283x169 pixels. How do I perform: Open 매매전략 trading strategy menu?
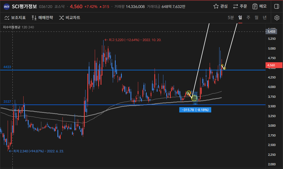coord(42,17)
